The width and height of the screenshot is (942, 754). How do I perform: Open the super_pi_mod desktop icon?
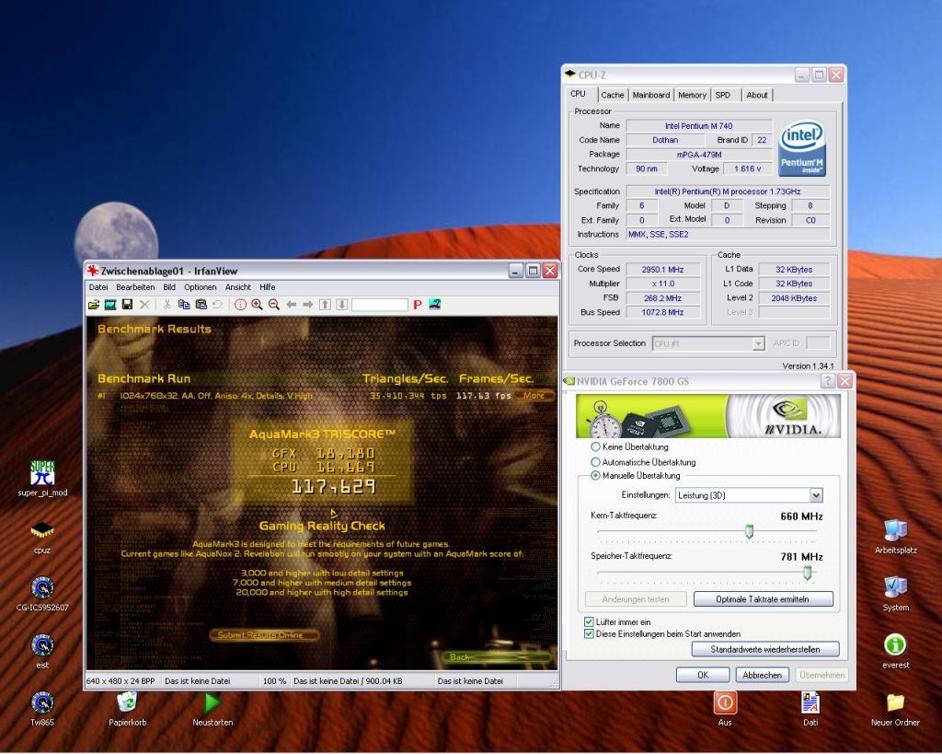42,480
